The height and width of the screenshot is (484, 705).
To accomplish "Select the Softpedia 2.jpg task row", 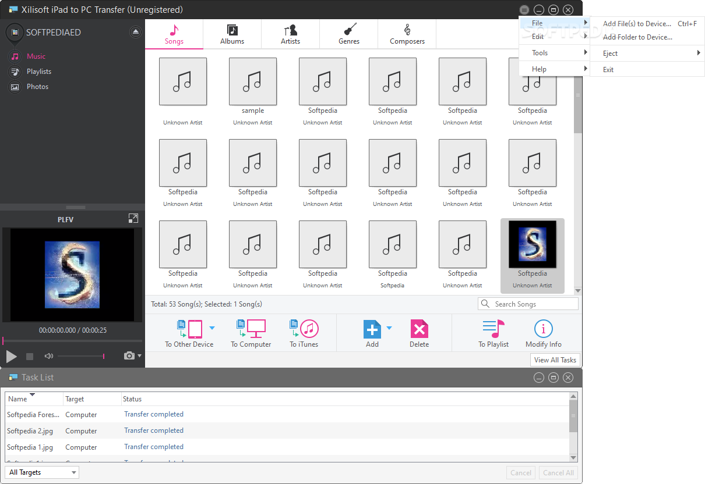I will (x=287, y=431).
